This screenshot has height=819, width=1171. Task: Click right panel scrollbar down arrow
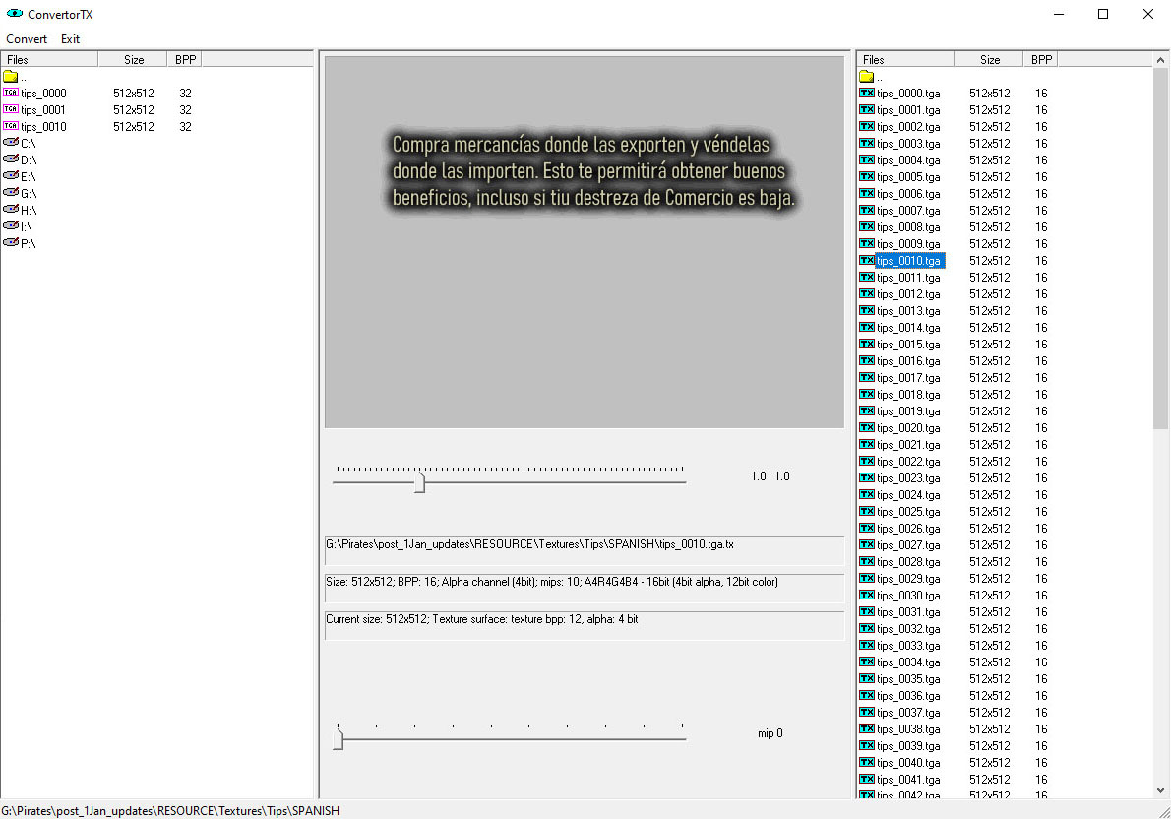point(1161,789)
